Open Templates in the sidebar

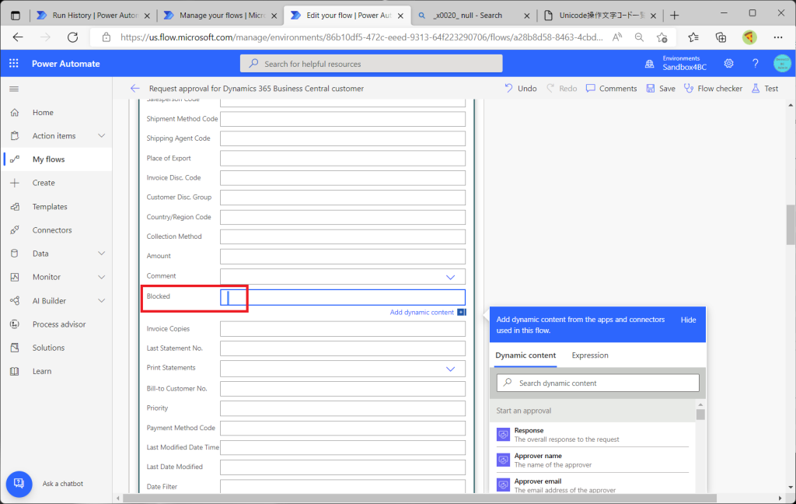point(50,206)
